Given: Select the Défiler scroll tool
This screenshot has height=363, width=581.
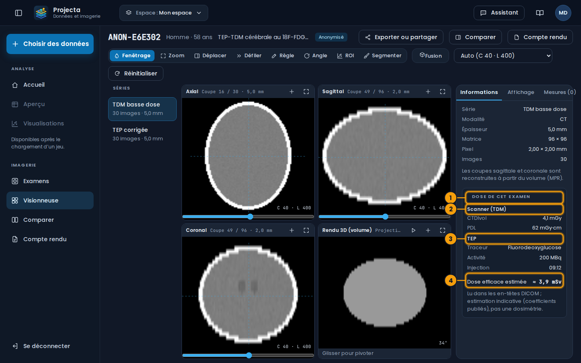Looking at the screenshot, I should (249, 56).
